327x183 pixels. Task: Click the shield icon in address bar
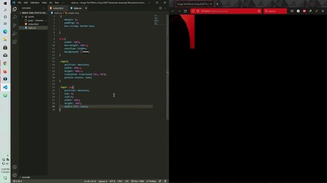pyautogui.click(x=193, y=11)
